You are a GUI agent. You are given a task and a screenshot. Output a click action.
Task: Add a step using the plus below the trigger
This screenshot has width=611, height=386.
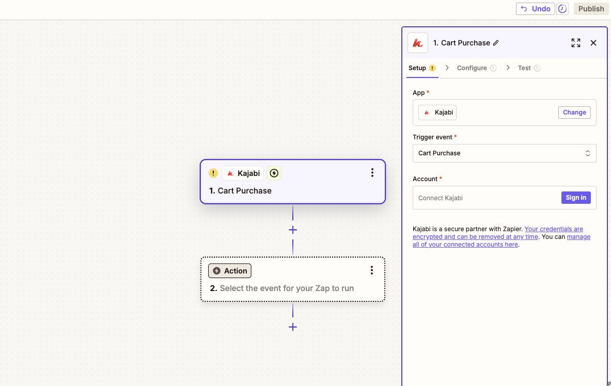[293, 230]
